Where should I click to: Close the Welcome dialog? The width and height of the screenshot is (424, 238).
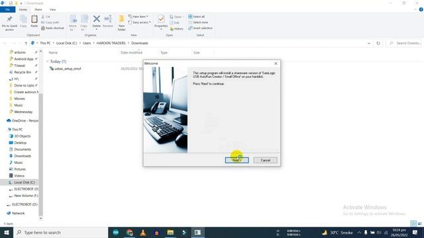276,63
